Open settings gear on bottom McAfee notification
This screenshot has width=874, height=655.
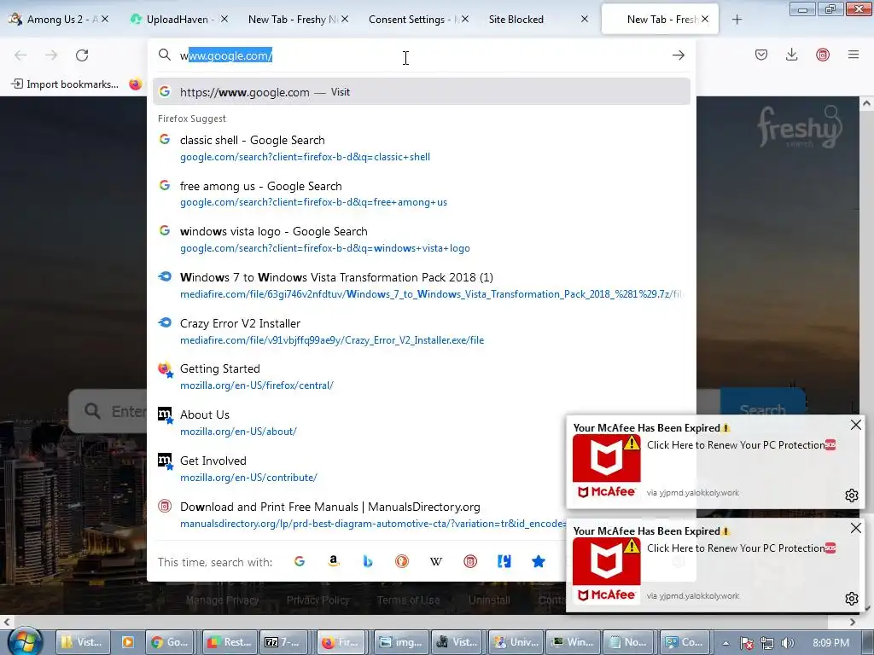[851, 598]
